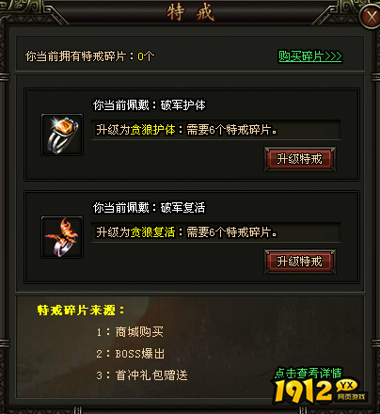Click the 升级为贪狼复活 requirement row
380x414 pixels.
click(215, 232)
